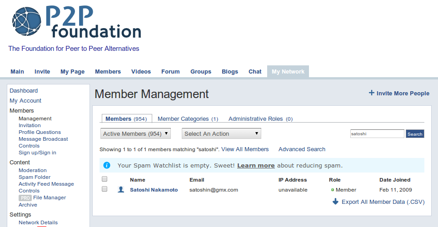Click the Role column header
Image resolution: width=438 pixels, height=227 pixels.
pos(335,180)
